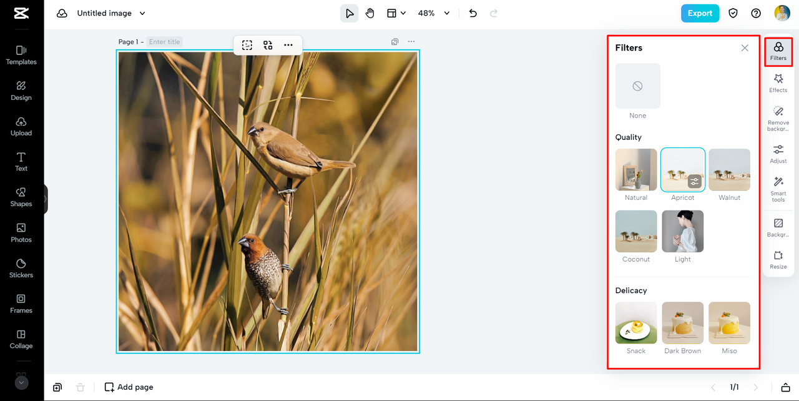The height and width of the screenshot is (401, 799).
Task: Open the Templates panel
Action: pos(21,55)
